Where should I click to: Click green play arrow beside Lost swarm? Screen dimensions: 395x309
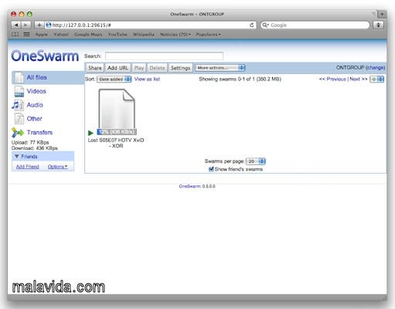90,133
